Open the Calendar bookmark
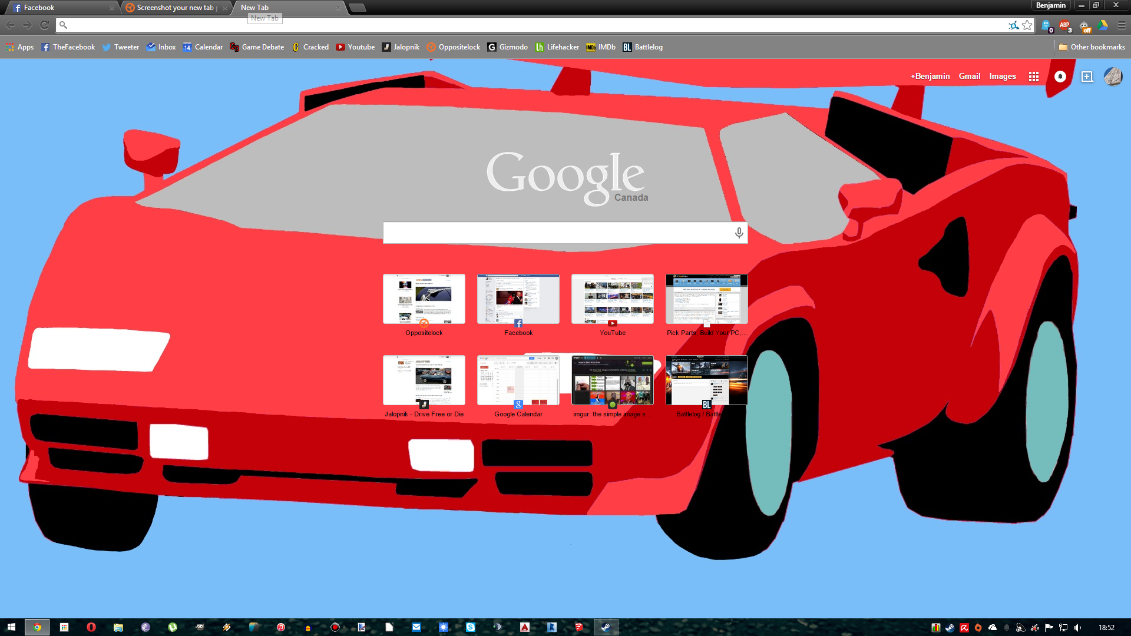Image resolution: width=1131 pixels, height=636 pixels. pyautogui.click(x=203, y=47)
